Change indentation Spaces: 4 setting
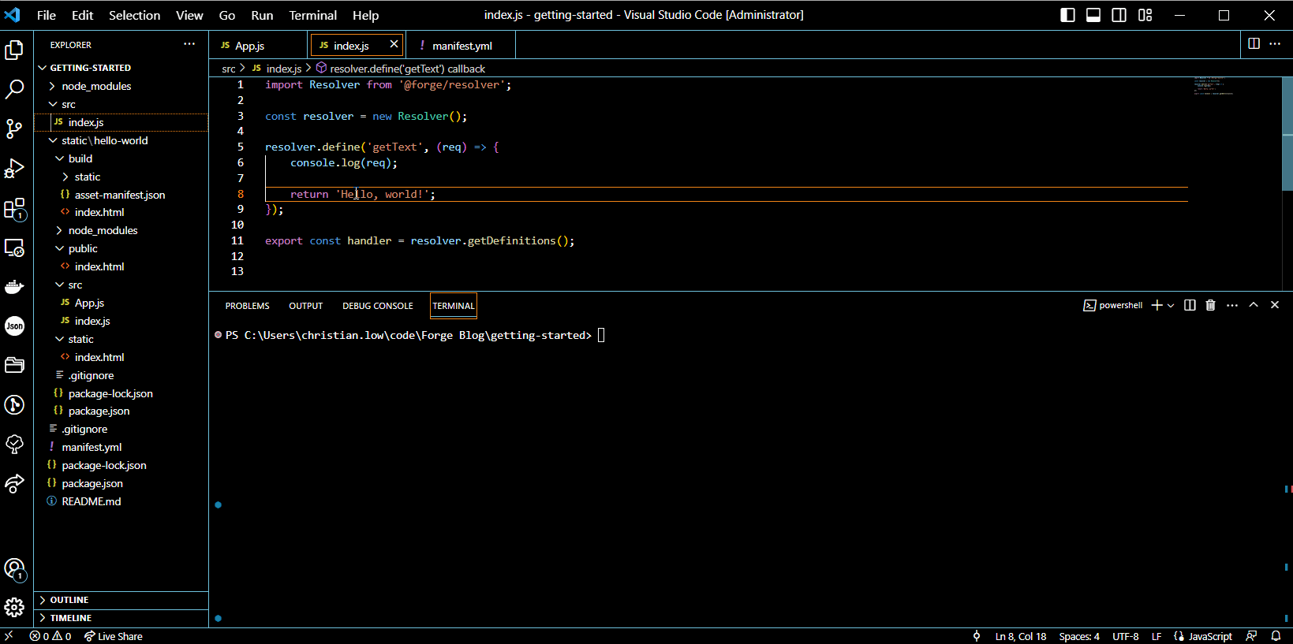 1079,636
